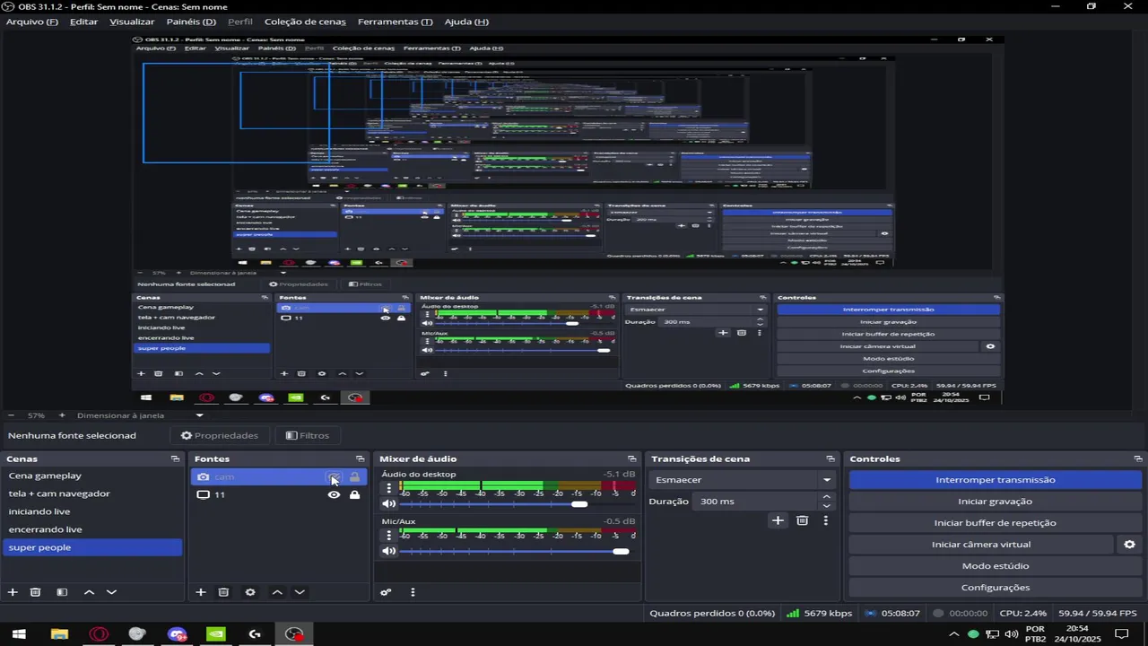Open advanced audio properties gears icon

(x=386, y=592)
